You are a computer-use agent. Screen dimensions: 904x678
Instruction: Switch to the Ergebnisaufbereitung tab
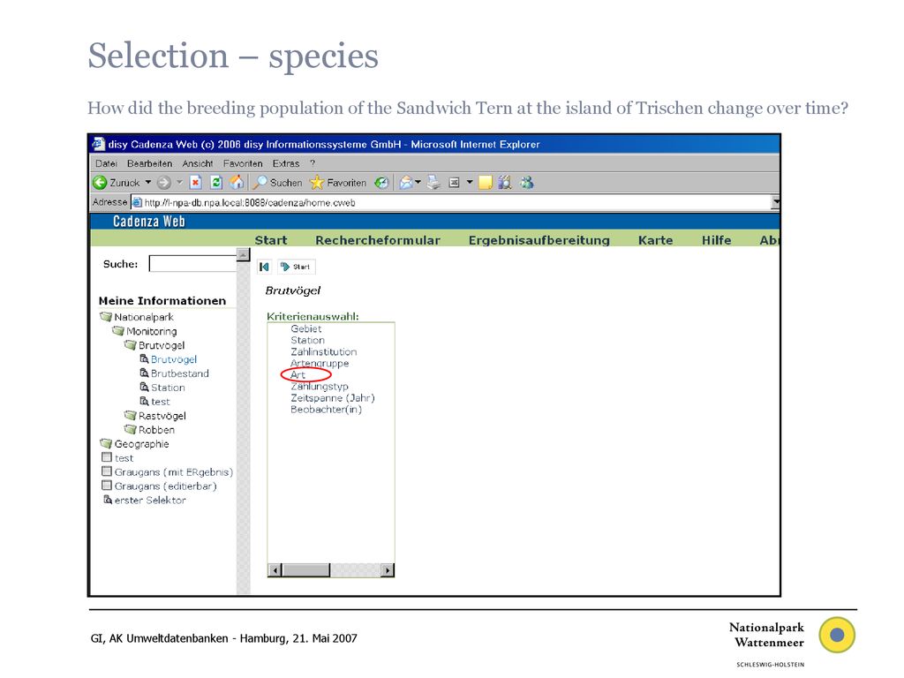pos(539,240)
